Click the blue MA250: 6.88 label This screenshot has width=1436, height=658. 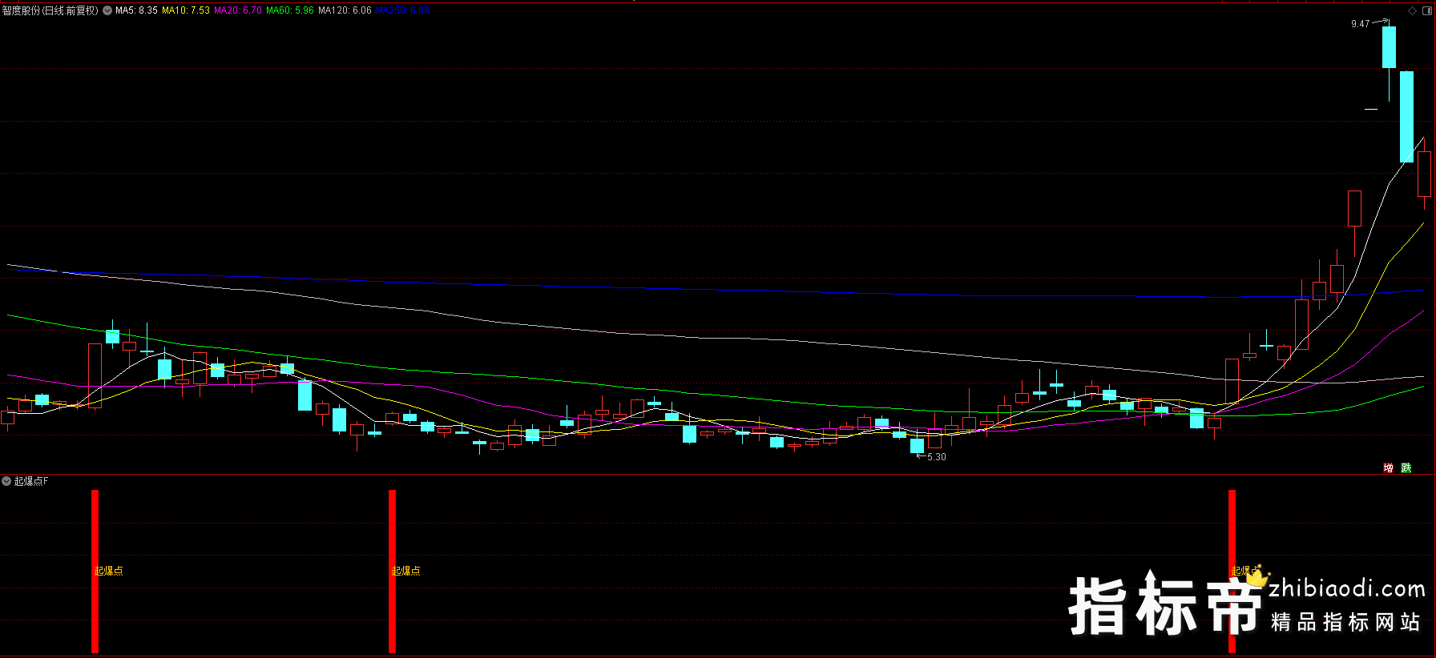pyautogui.click(x=402, y=10)
